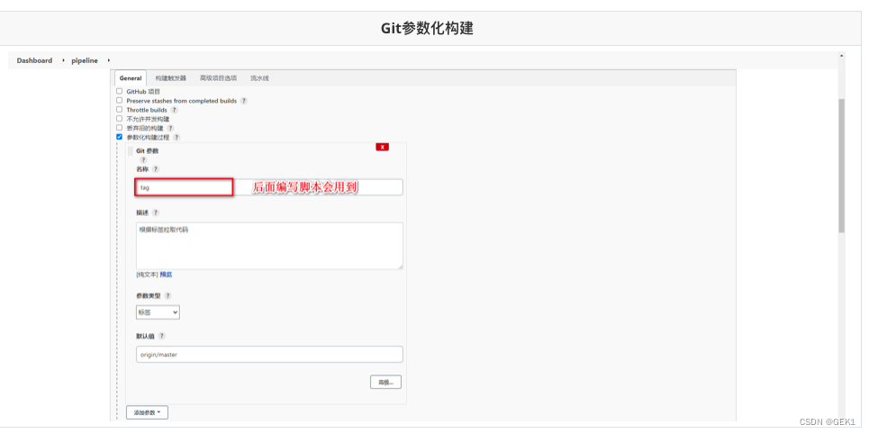Show help for 参数化构建过程 option
The image size is (869, 434).
pyautogui.click(x=177, y=137)
